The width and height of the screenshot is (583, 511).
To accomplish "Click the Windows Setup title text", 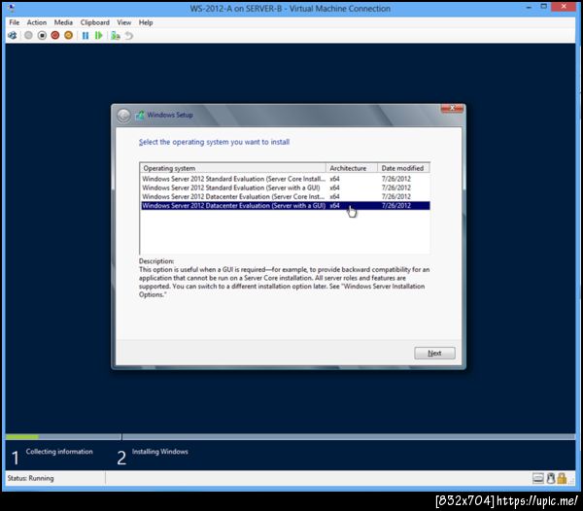I will [x=170, y=115].
